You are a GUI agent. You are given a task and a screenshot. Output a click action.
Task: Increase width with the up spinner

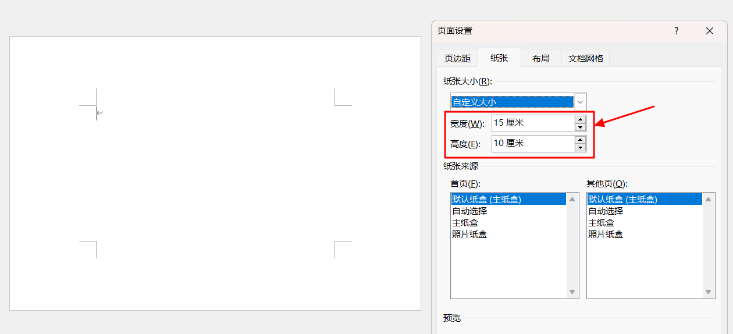[x=580, y=119]
